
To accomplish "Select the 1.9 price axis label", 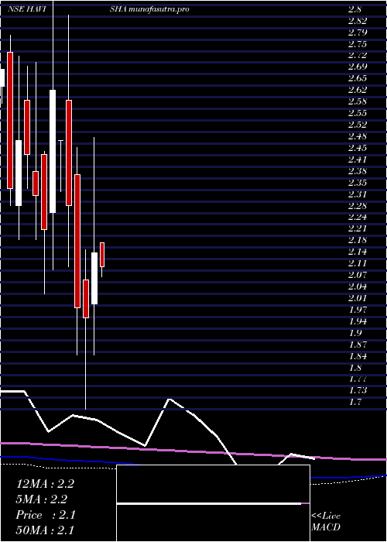I will point(354,333).
